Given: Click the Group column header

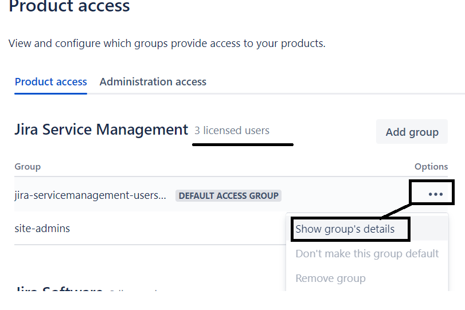Looking at the screenshot, I should [x=28, y=167].
